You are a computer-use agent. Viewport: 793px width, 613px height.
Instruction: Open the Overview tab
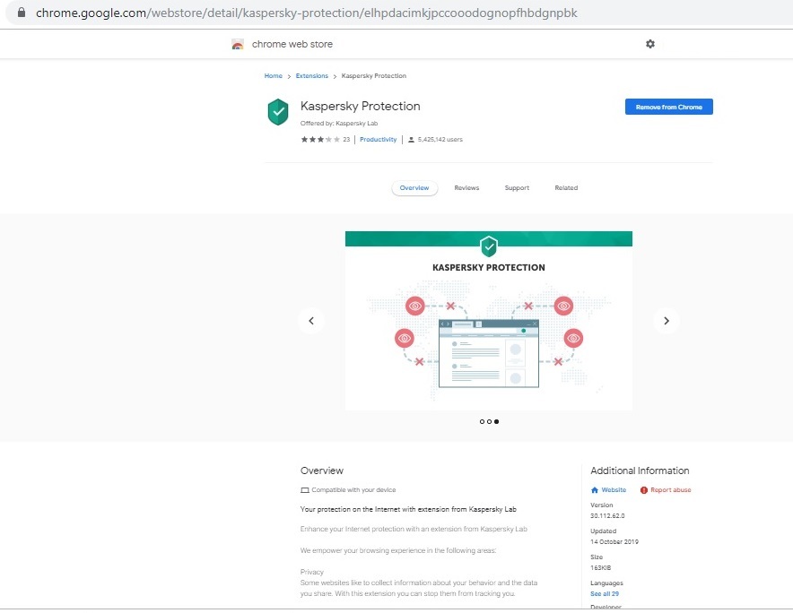pyautogui.click(x=414, y=188)
